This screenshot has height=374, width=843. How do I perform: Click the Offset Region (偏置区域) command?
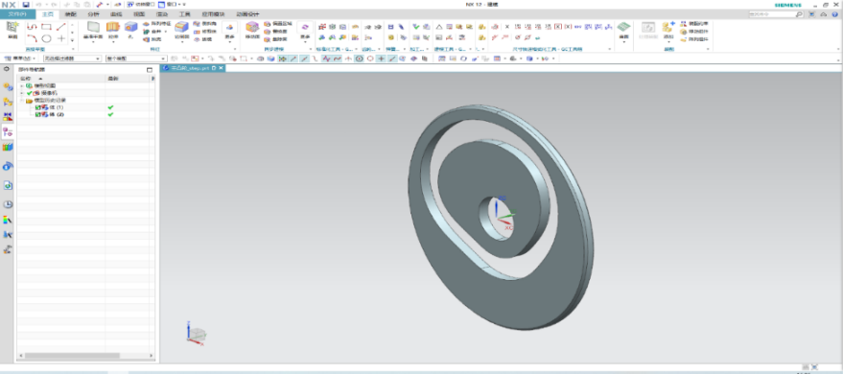277,24
